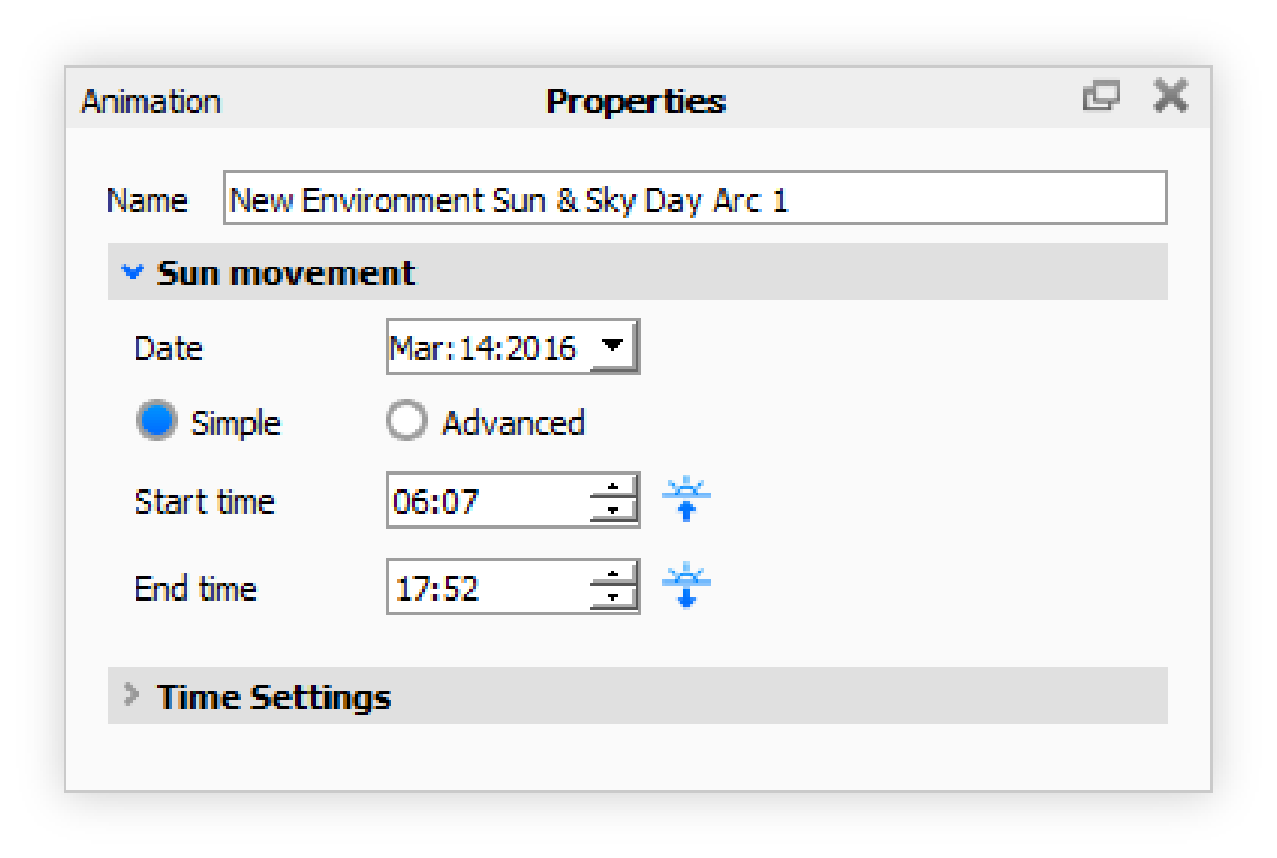Click the sunrise icon beside Start time

pyautogui.click(x=686, y=499)
